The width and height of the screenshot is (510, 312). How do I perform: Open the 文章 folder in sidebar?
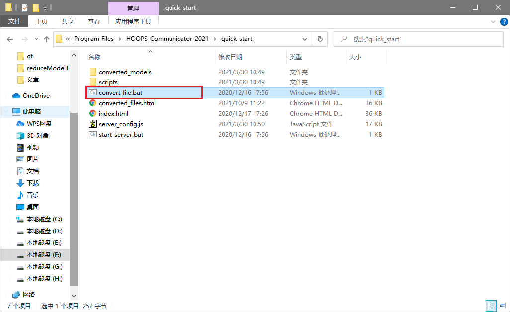pyautogui.click(x=32, y=79)
